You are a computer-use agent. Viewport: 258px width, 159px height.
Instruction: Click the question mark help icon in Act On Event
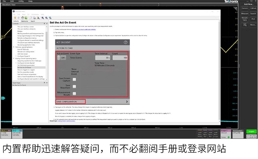tap(125, 42)
